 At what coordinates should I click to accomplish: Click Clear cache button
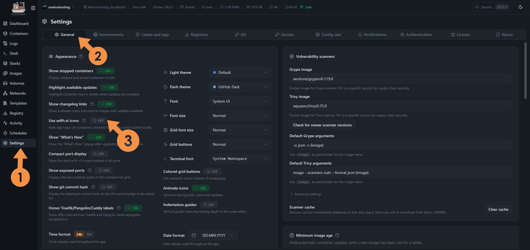click(498, 209)
